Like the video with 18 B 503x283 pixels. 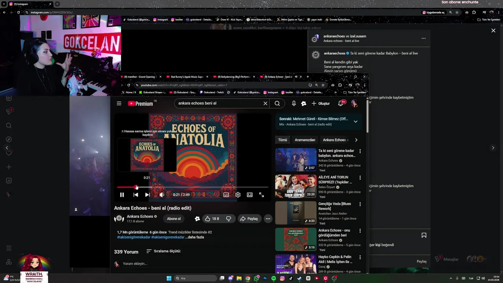pyautogui.click(x=212, y=219)
